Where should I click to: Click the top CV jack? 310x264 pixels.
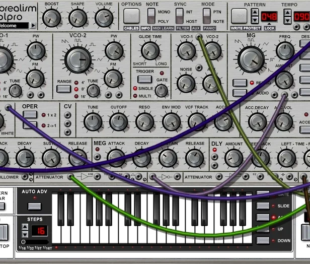67,115
